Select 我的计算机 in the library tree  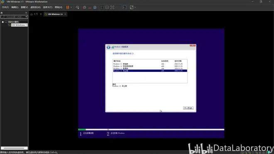coord(13,22)
